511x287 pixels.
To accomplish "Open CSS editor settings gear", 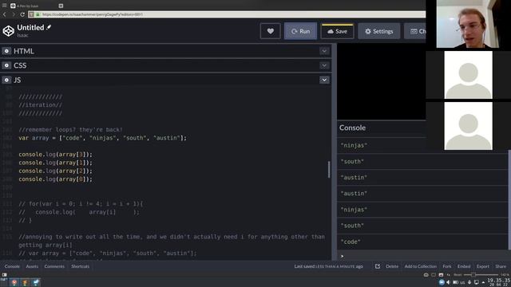I will 6,65.
